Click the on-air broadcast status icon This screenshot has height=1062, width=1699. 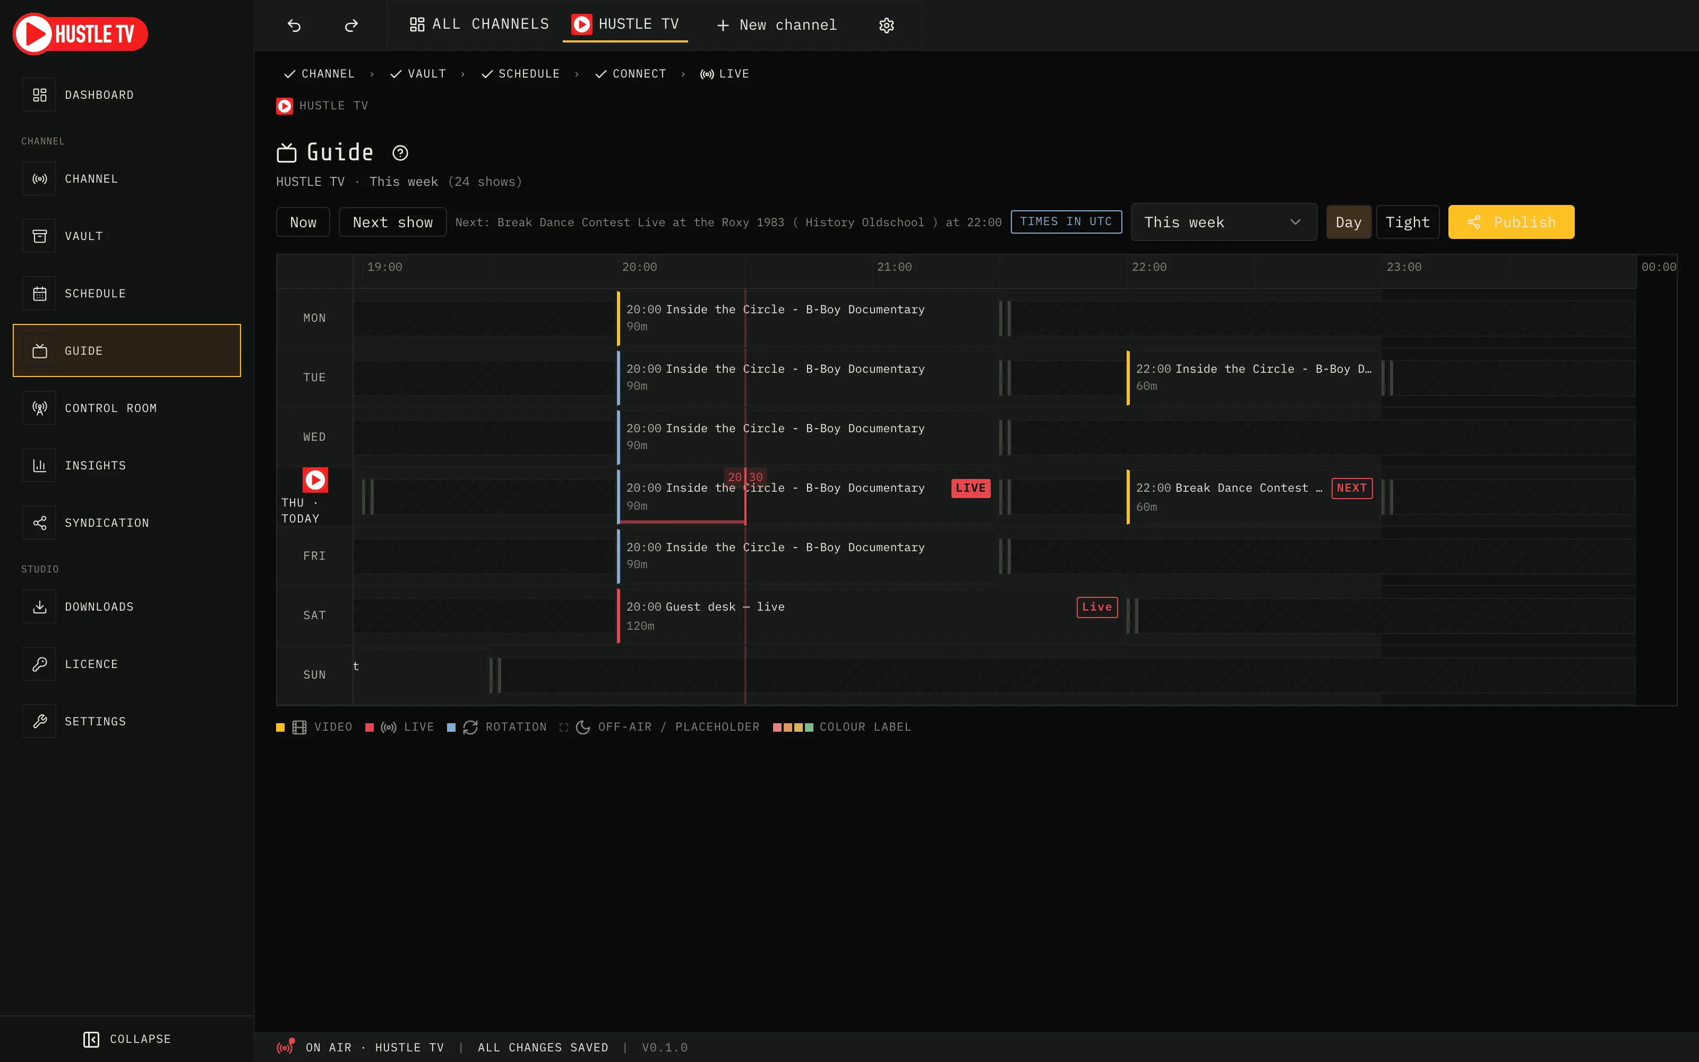pyautogui.click(x=285, y=1047)
